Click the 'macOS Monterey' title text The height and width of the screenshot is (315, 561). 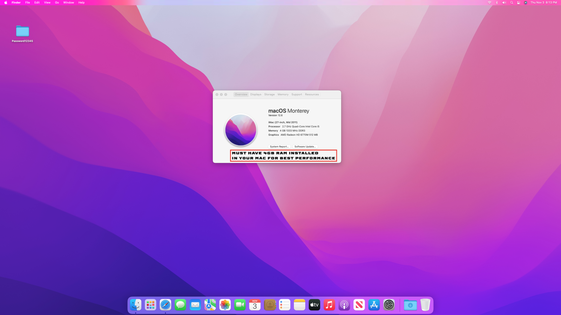[289, 111]
